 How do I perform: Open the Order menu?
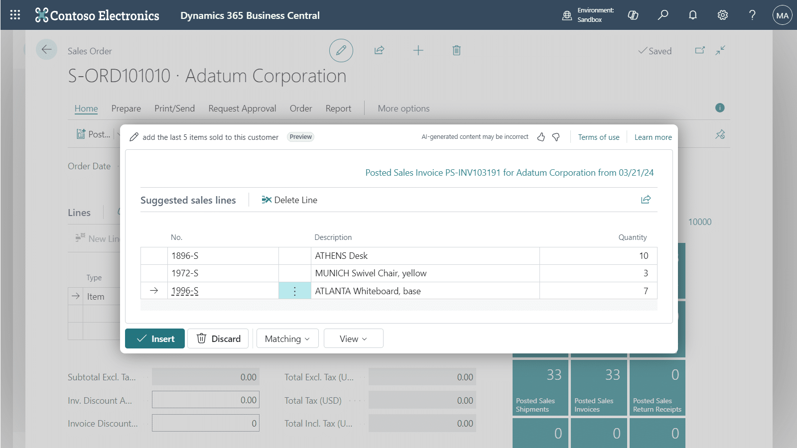click(301, 109)
